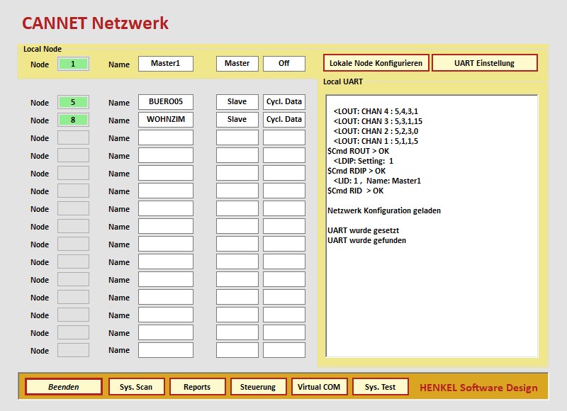This screenshot has width=567, height=411.
Task: Select the WOHNZIM name field
Action: [166, 120]
